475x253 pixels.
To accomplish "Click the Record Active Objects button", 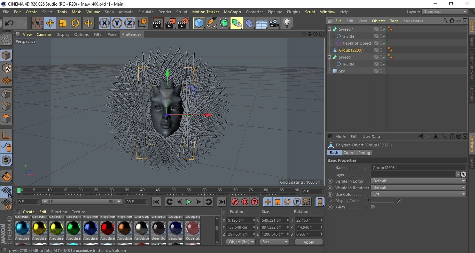I will click(x=235, y=201).
